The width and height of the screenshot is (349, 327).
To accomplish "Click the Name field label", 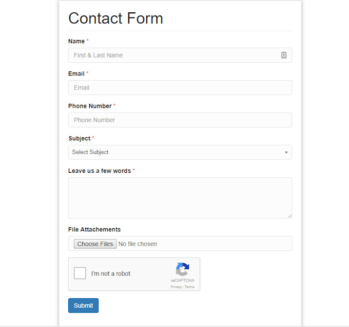I will tap(76, 41).
